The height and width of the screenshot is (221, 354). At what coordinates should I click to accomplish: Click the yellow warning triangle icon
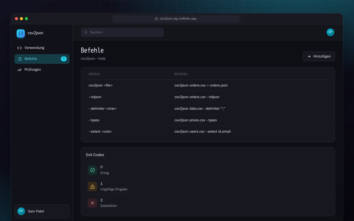click(x=92, y=186)
